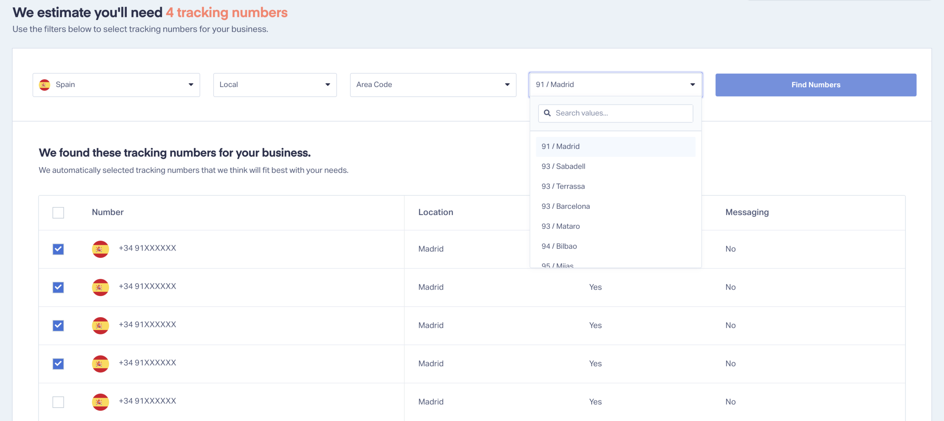Click the Find Numbers button

point(816,85)
